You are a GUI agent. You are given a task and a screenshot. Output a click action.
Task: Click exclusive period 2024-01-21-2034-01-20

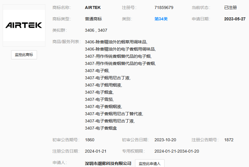click(x=177, y=151)
